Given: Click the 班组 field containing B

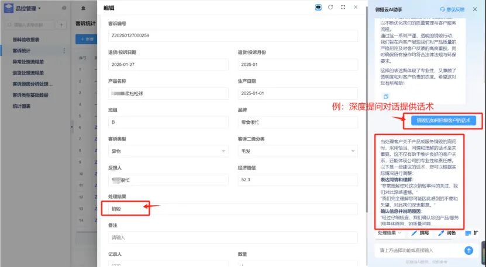Looking at the screenshot, I should pyautogui.click(x=168, y=122).
